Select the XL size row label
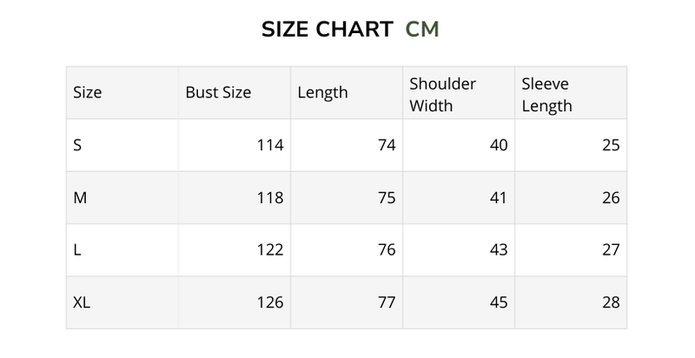Viewport: 695px width, 358px height. coord(83,302)
